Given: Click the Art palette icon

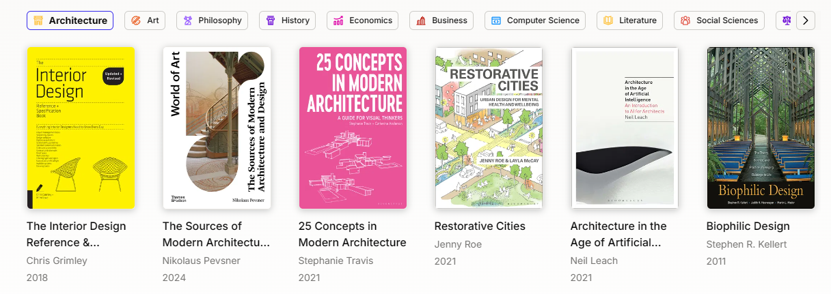Looking at the screenshot, I should pos(136,20).
